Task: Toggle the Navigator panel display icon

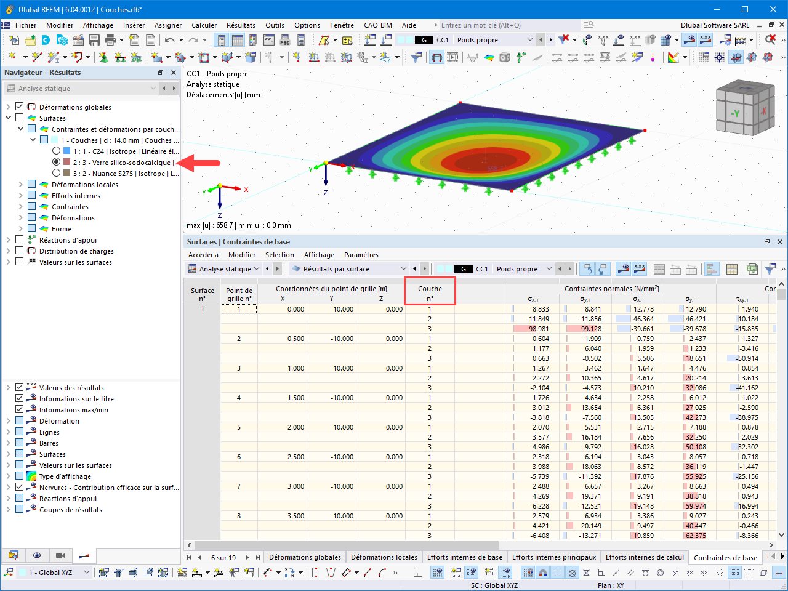Action: tap(221, 40)
